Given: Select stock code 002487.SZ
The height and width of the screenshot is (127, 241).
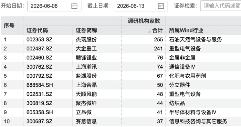Looking at the screenshot, I should [39, 49].
